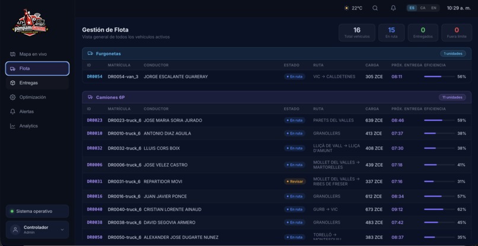Collapse the Furgonetas section header

(x=276, y=53)
